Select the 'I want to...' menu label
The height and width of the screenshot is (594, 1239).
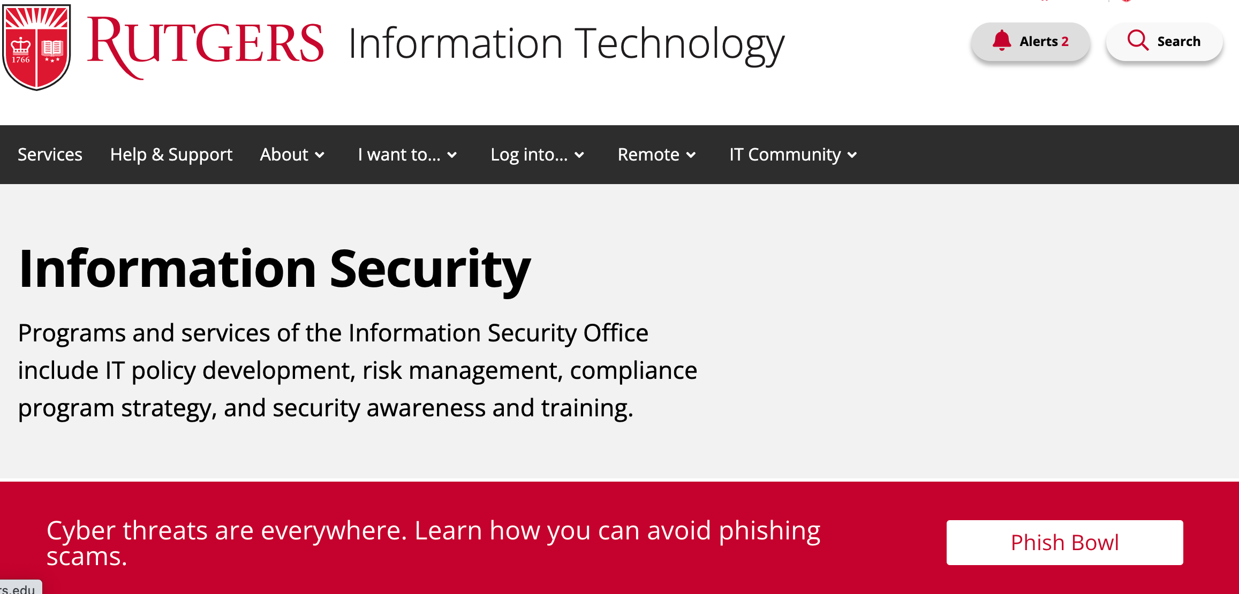point(399,155)
